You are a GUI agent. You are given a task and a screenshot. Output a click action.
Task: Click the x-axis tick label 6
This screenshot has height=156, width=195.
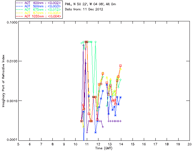(x=30, y=144)
